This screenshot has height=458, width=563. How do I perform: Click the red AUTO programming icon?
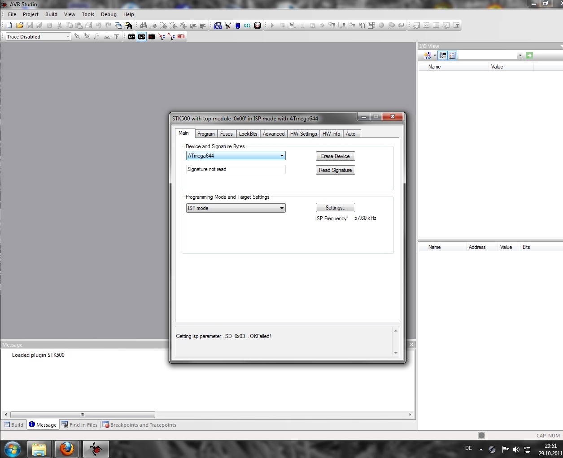click(x=181, y=37)
